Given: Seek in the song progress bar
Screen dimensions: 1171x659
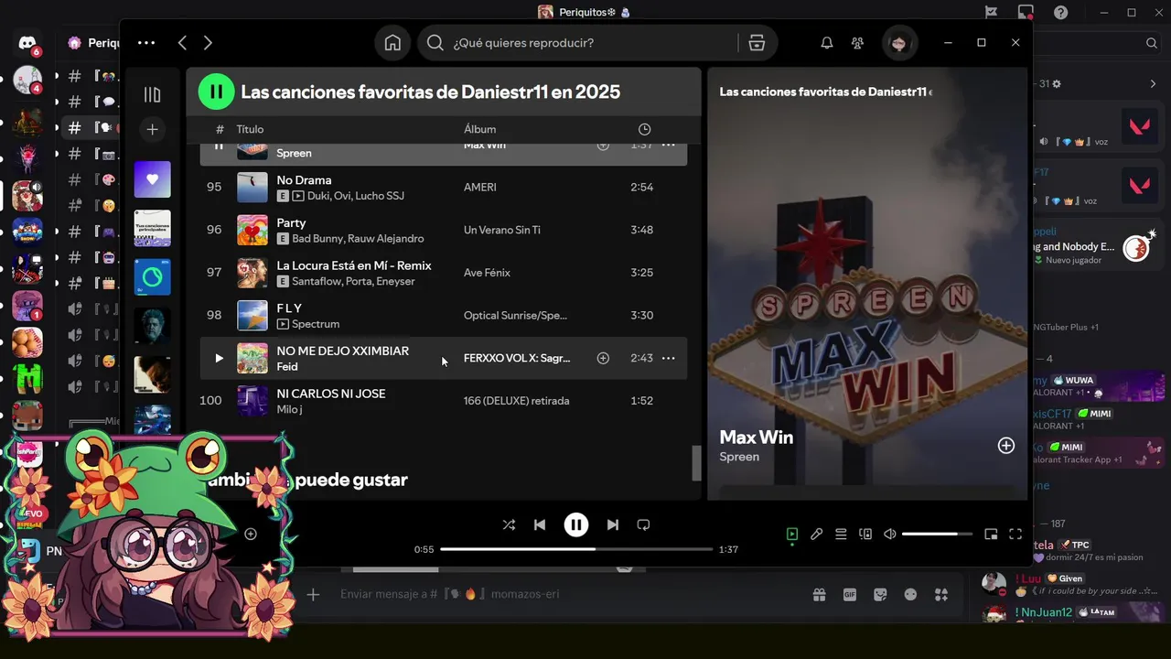Looking at the screenshot, I should click(x=576, y=549).
